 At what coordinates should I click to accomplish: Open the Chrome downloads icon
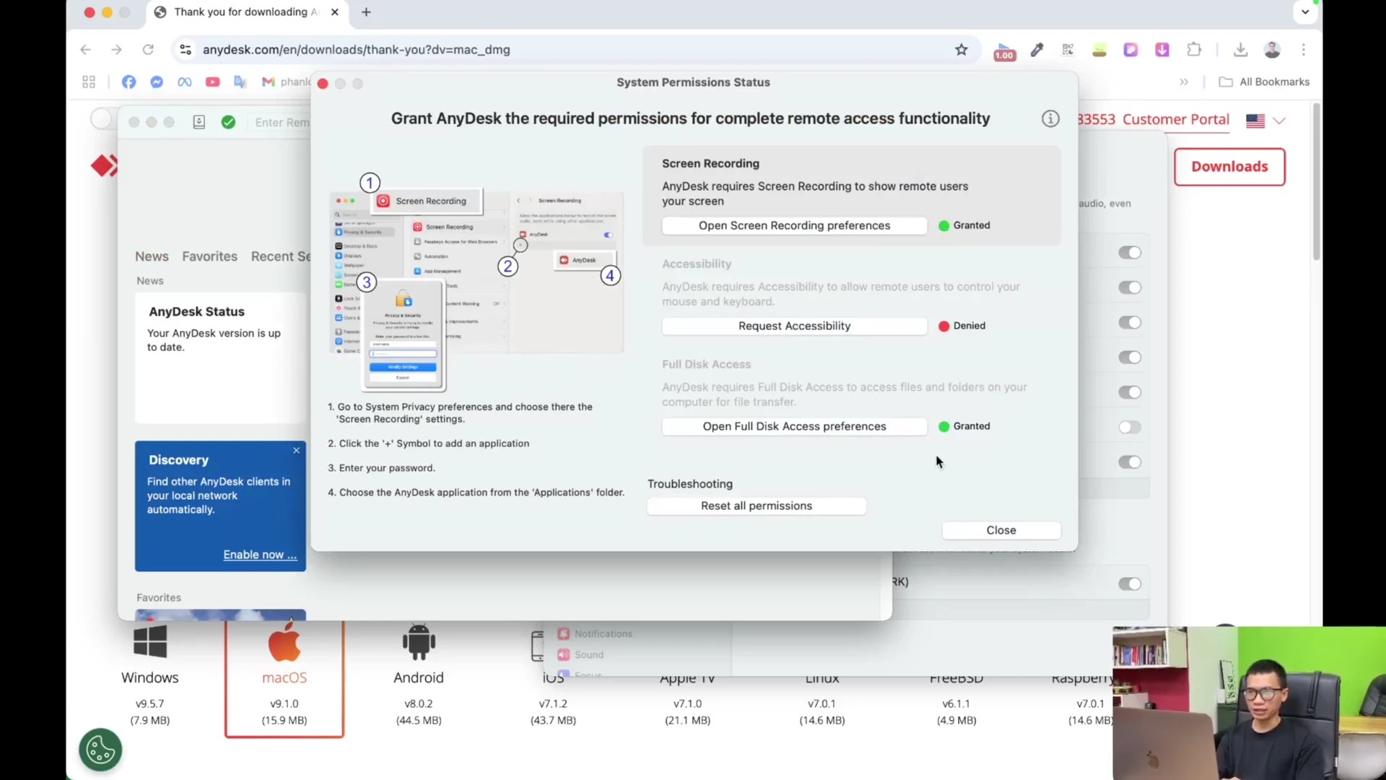pos(1240,50)
